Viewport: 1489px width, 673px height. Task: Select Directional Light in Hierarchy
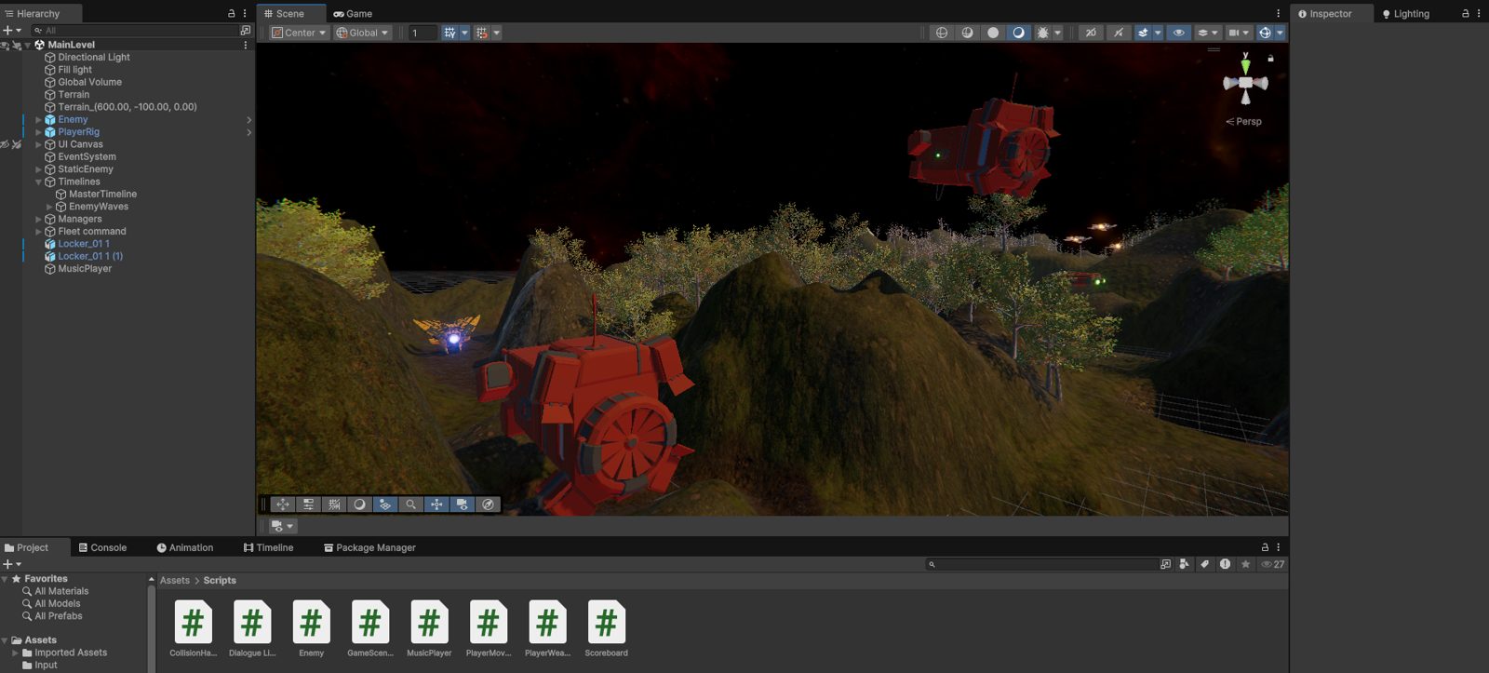(93, 58)
